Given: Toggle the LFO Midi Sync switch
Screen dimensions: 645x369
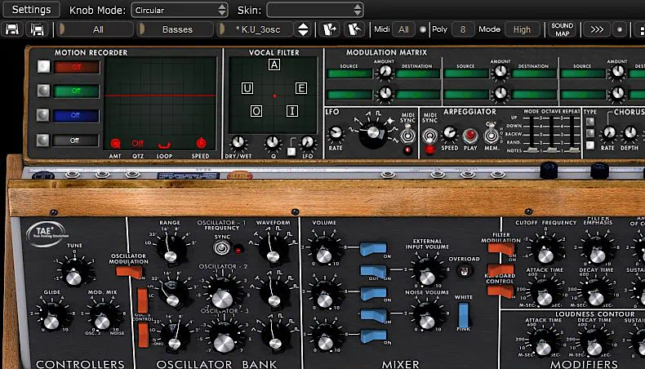Looking at the screenshot, I should 407,135.
